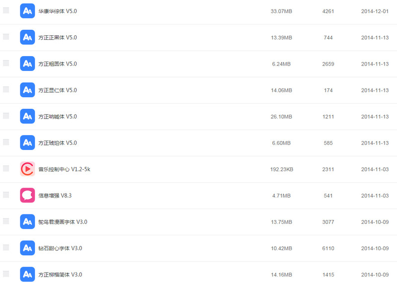Mark the 信息增强 V8.3 checkbox
The height and width of the screenshot is (284, 397).
(x=6, y=195)
